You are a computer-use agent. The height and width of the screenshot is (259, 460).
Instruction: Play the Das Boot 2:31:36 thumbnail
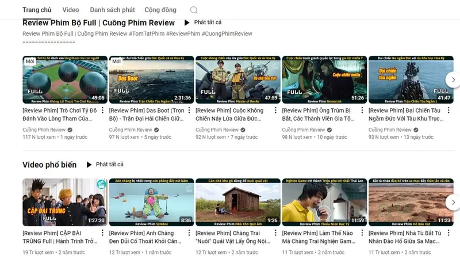151,79
